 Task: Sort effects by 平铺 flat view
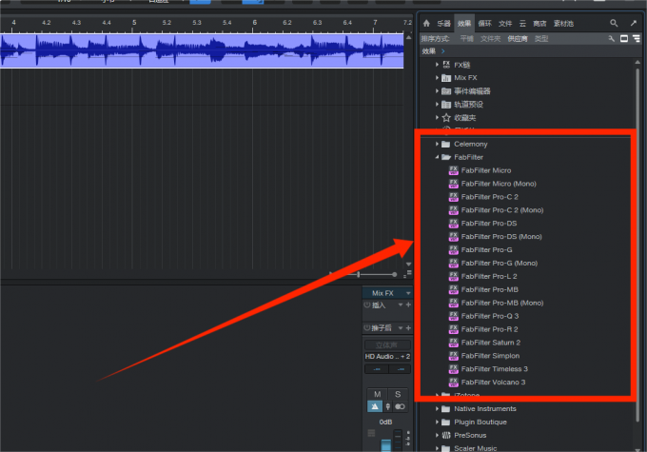pos(466,39)
